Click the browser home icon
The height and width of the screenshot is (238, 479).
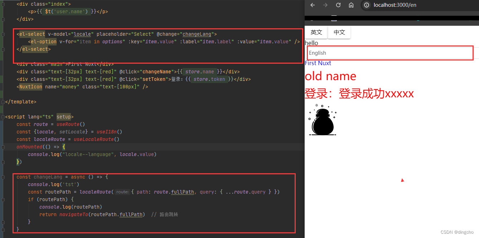coord(351,5)
